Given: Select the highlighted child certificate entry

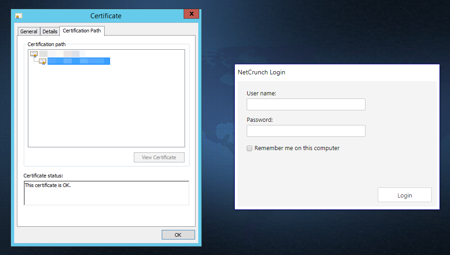Looking at the screenshot, I should coord(79,61).
